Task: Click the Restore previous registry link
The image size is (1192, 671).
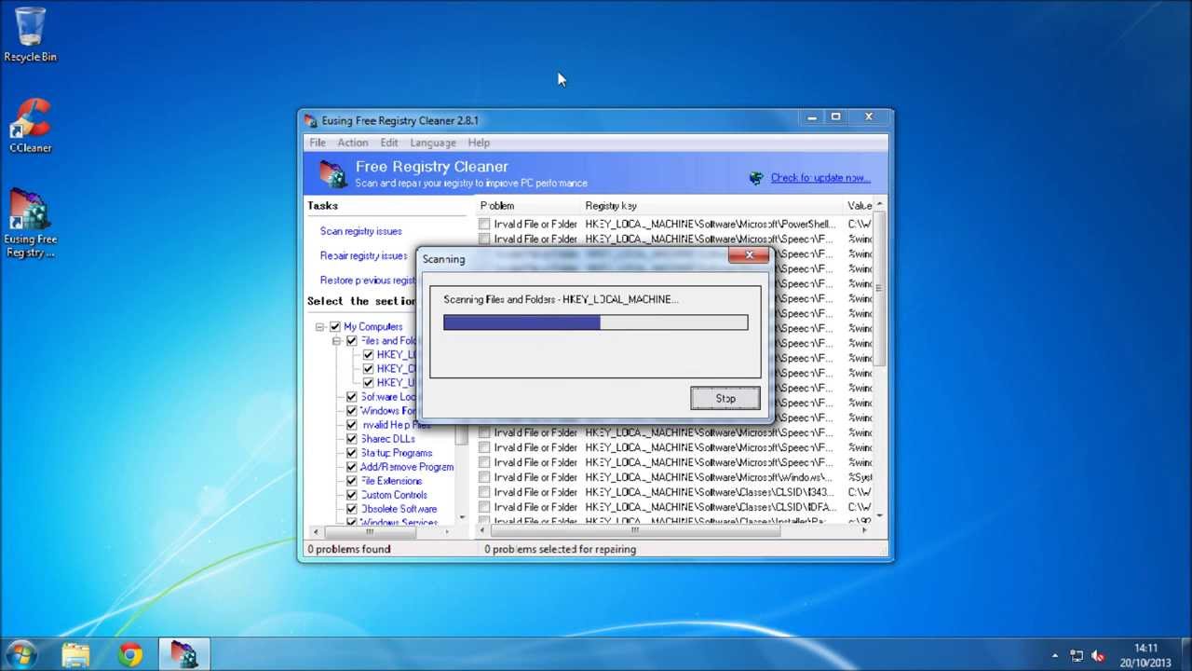Action: coord(368,281)
